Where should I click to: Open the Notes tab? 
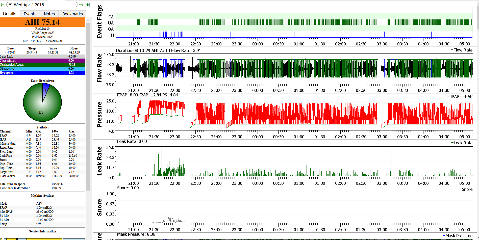[x=49, y=14]
